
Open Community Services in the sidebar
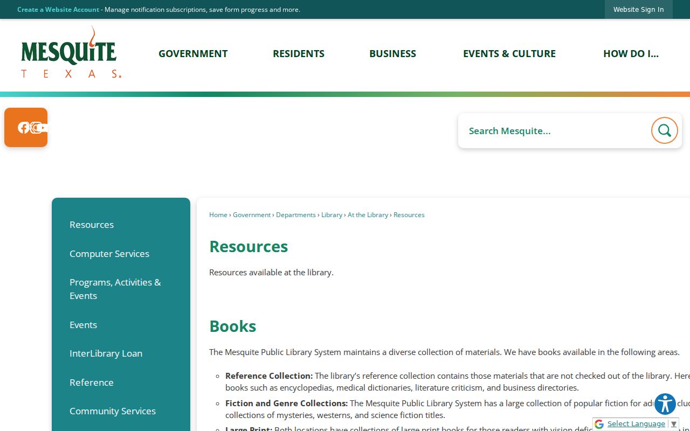coord(113,411)
